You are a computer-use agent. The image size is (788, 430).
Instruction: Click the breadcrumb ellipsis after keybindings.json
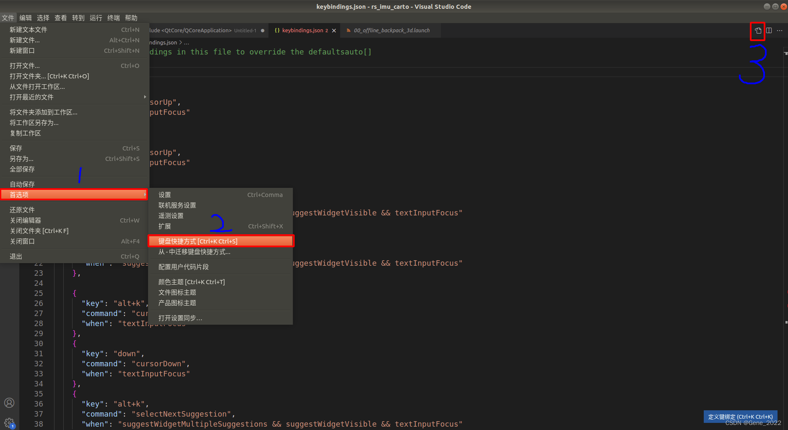pos(187,43)
